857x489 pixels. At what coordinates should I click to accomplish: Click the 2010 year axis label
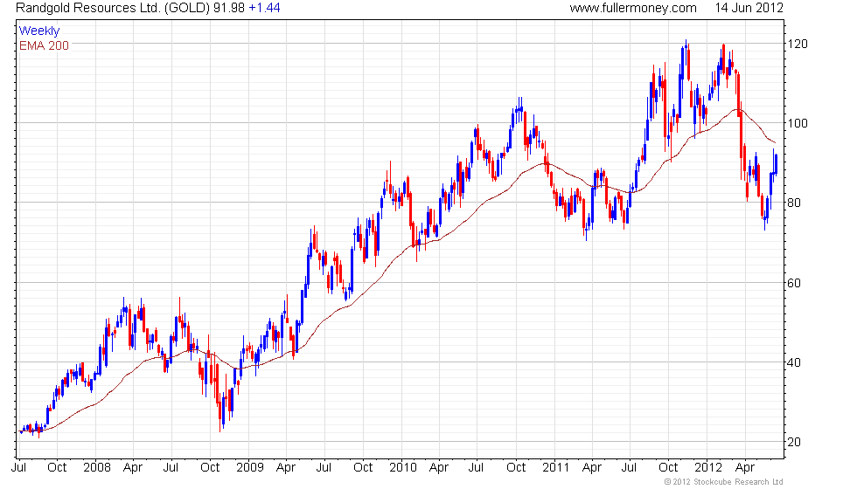tap(403, 468)
